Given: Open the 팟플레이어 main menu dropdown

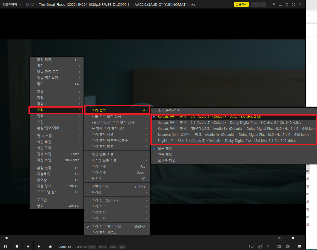Looking at the screenshot, I should pos(12,4).
